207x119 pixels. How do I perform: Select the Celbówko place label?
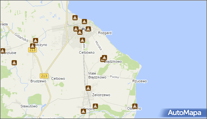[x=87, y=52]
